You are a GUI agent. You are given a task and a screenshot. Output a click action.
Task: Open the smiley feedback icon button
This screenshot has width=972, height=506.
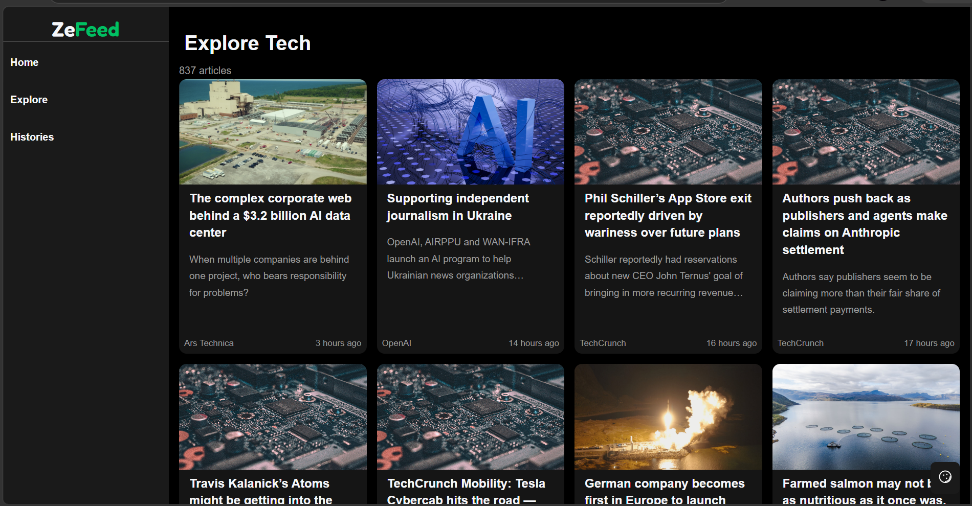pos(945,476)
